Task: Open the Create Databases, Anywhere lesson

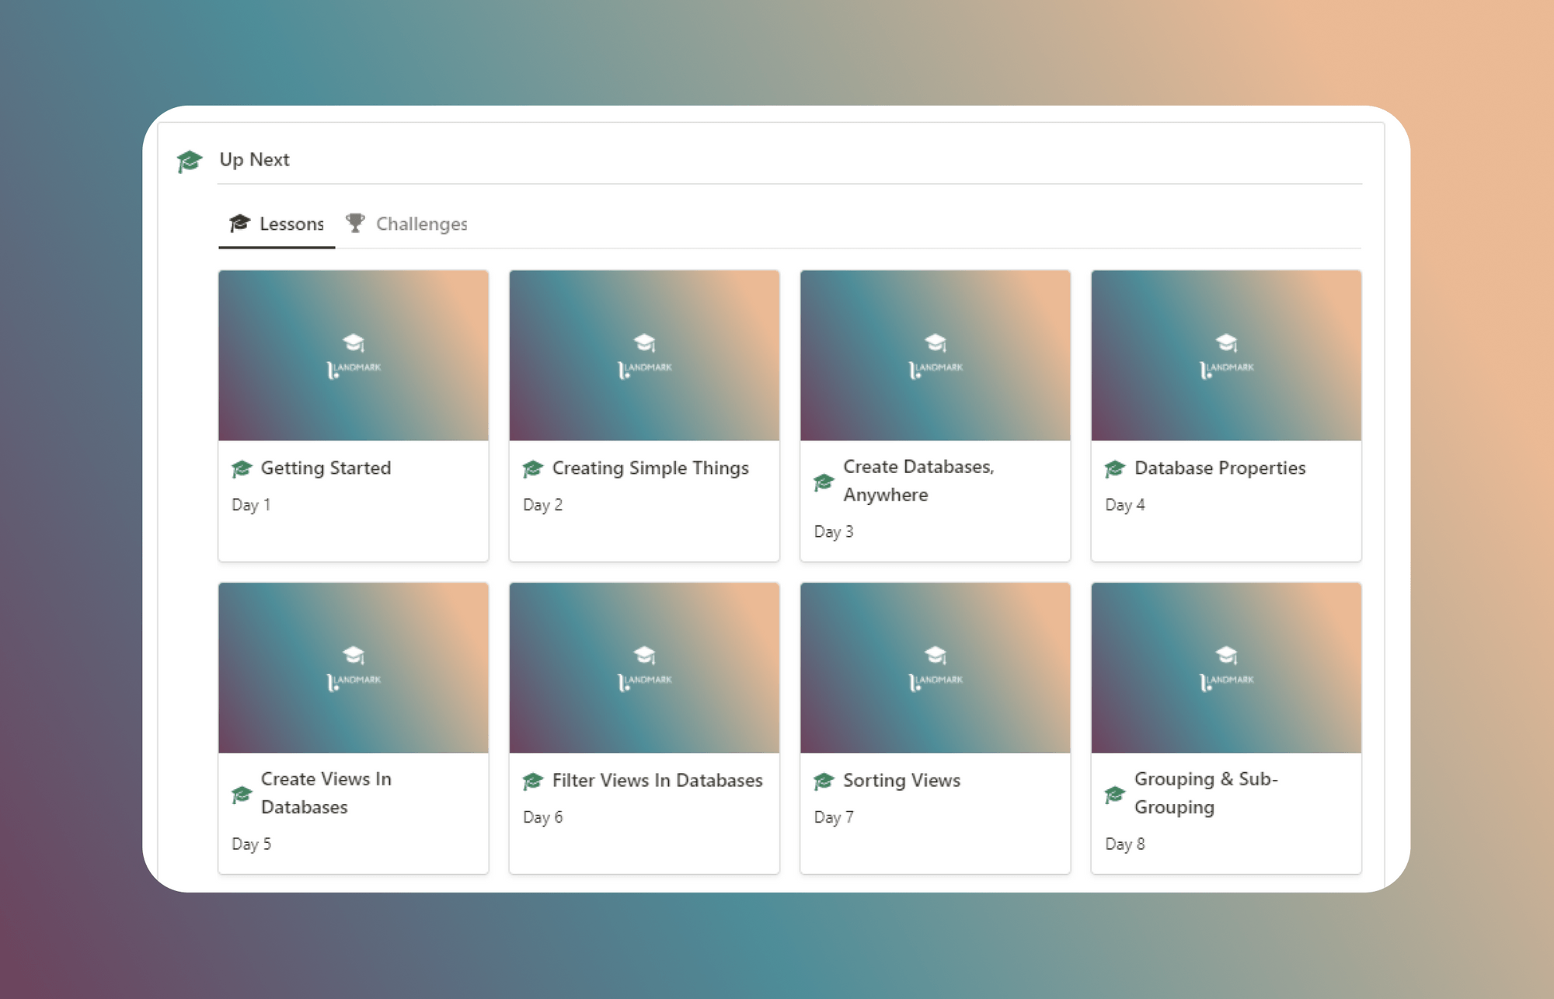Action: click(x=935, y=416)
